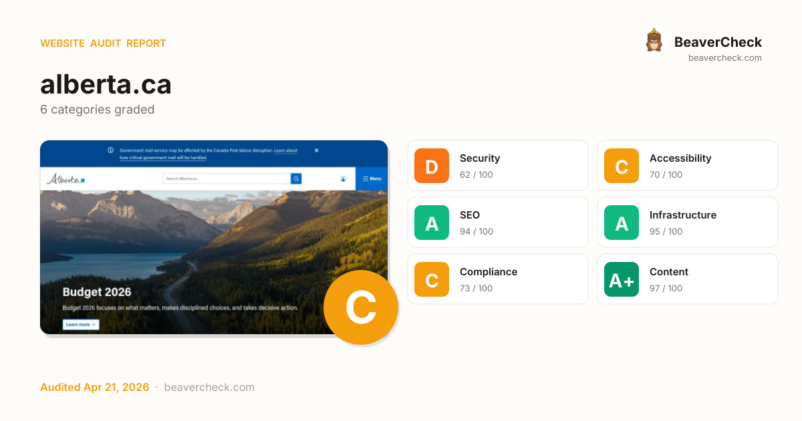Click the large overall grade C circle
The height and width of the screenshot is (421, 802).
tap(361, 307)
